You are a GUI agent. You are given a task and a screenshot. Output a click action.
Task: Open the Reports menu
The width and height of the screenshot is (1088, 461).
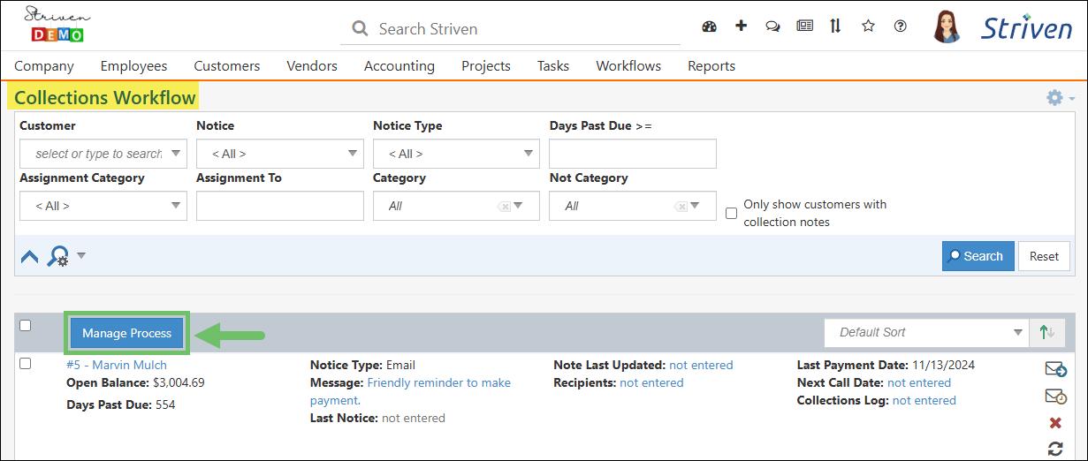click(711, 65)
